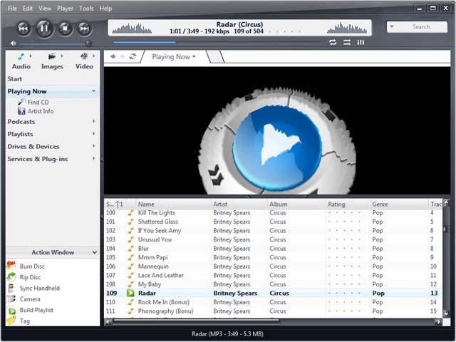Select Start in the sidebar

coord(14,79)
